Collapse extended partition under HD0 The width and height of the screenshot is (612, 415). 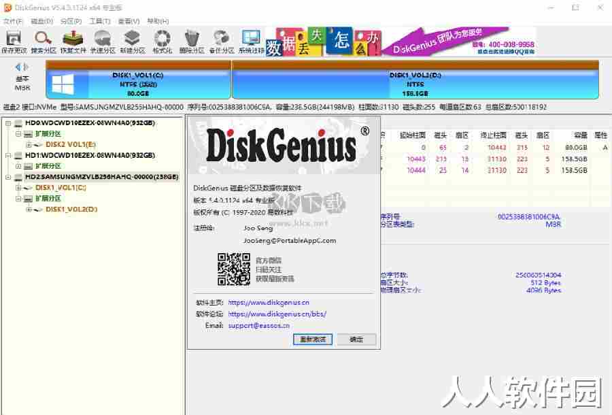(18, 134)
